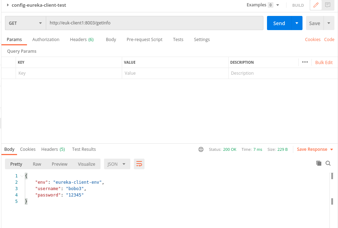
Task: Open the Test Results tab
Action: point(84,149)
